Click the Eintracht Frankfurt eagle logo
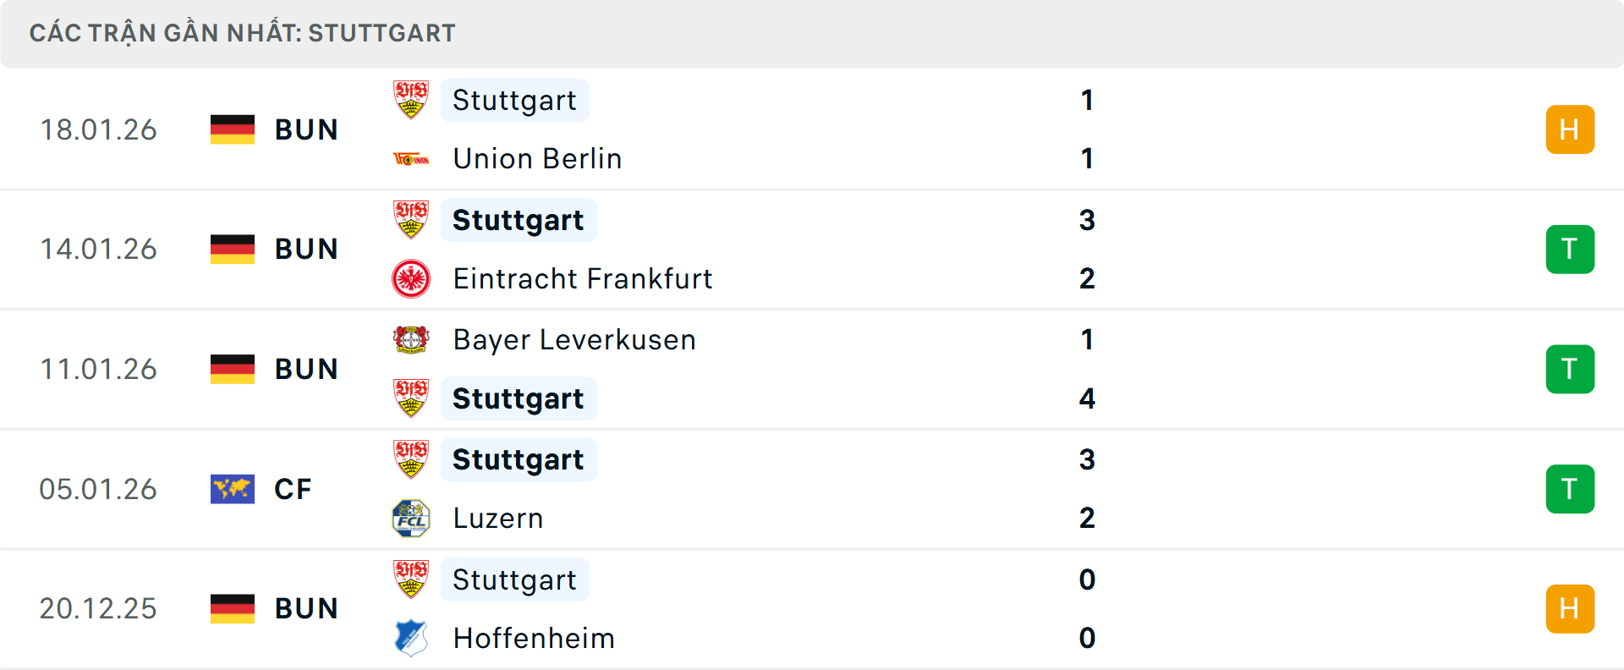Screen dimensions: 1624x670 point(411,278)
